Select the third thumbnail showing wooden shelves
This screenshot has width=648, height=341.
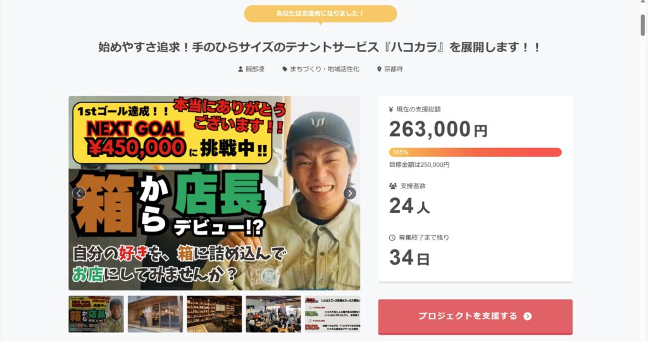pyautogui.click(x=214, y=314)
